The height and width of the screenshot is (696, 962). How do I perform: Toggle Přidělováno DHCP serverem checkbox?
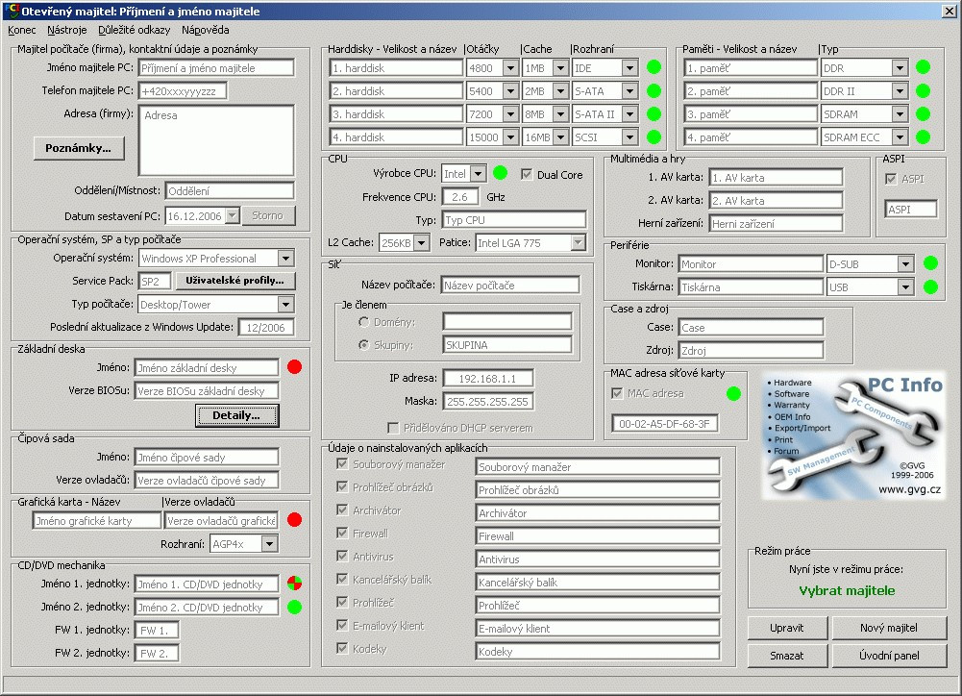pyautogui.click(x=393, y=428)
